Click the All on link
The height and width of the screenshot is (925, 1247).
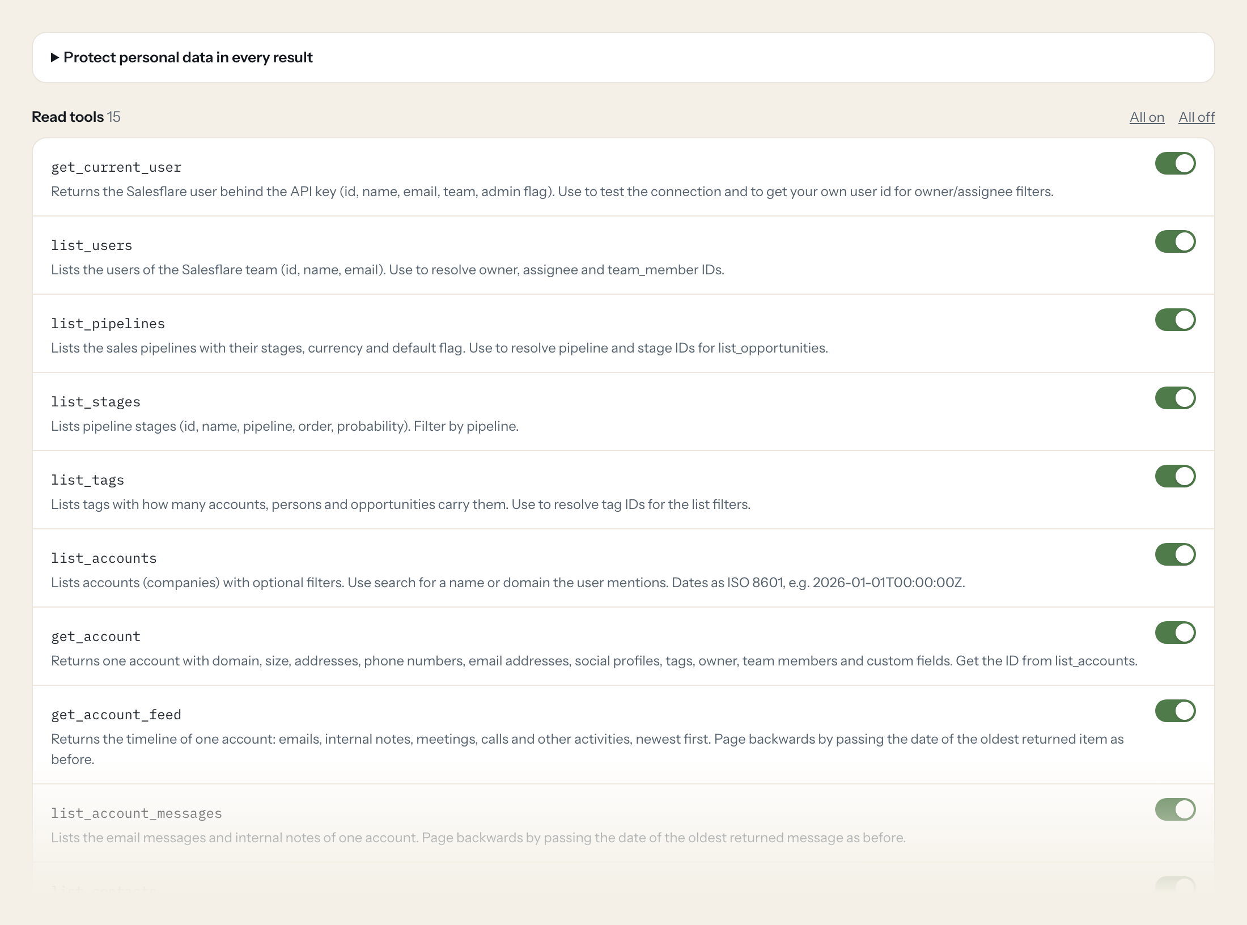1147,117
